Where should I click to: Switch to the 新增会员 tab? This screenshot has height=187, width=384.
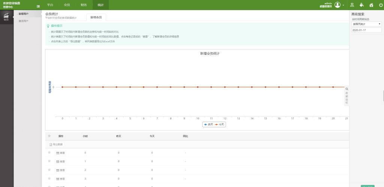click(96, 17)
